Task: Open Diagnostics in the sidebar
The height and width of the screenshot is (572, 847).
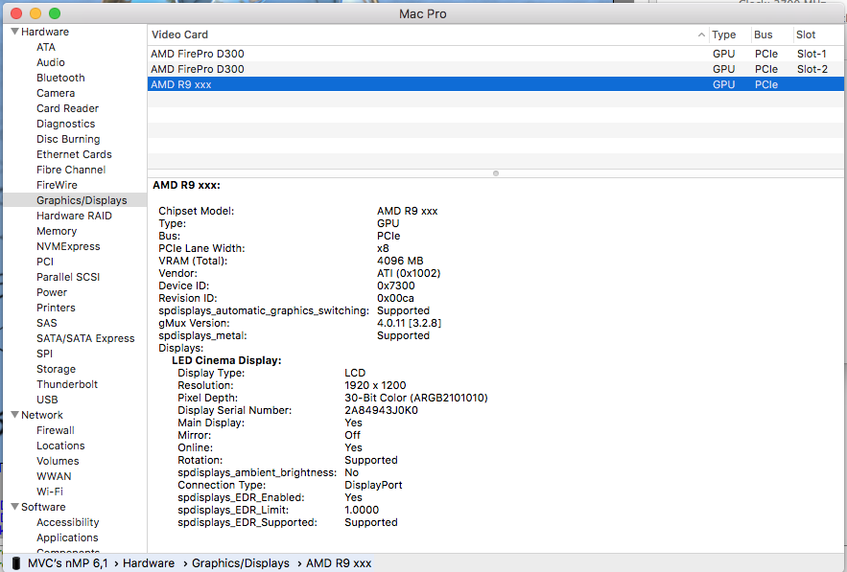Action: point(66,124)
